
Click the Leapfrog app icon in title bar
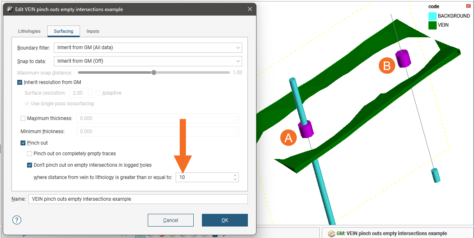(x=10, y=9)
